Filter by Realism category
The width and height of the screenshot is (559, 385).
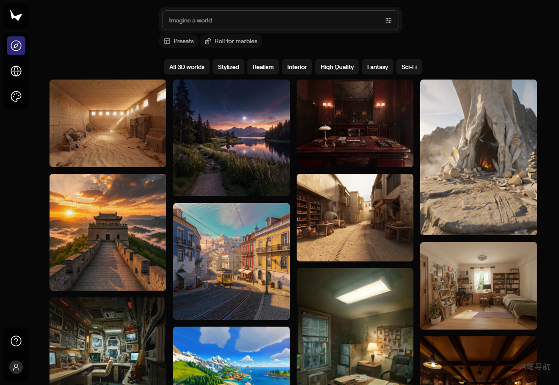pos(263,67)
